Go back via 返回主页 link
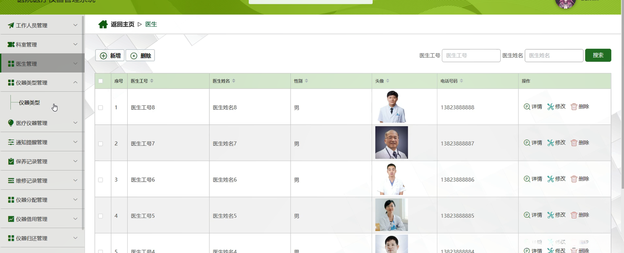624x253 pixels. click(122, 24)
